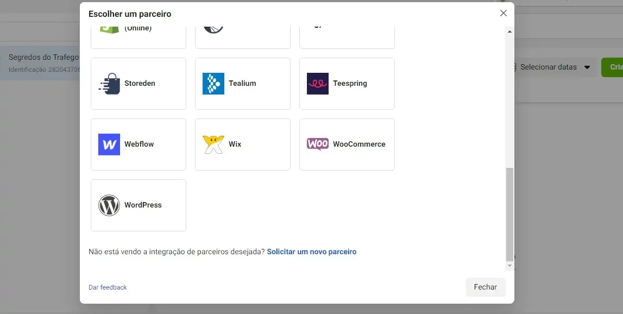Click the WooCommerce Woo logo icon
Image resolution: width=623 pixels, height=314 pixels.
(317, 144)
